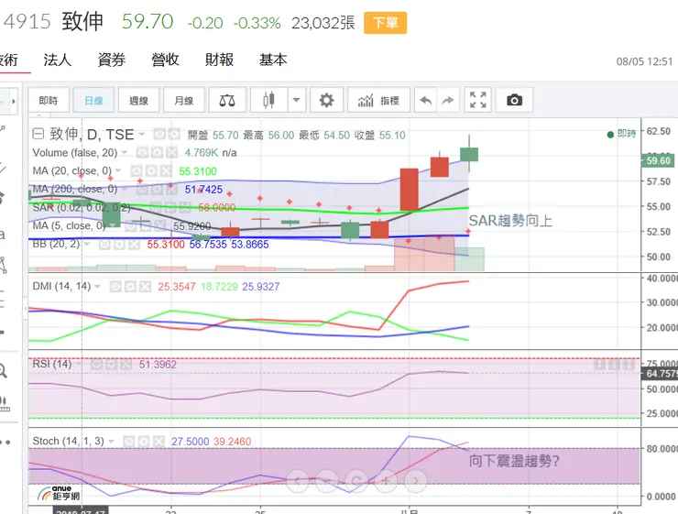Remove the Volume indicator with its X
Image resolution: width=678 pixels, height=514 pixels.
pos(171,152)
